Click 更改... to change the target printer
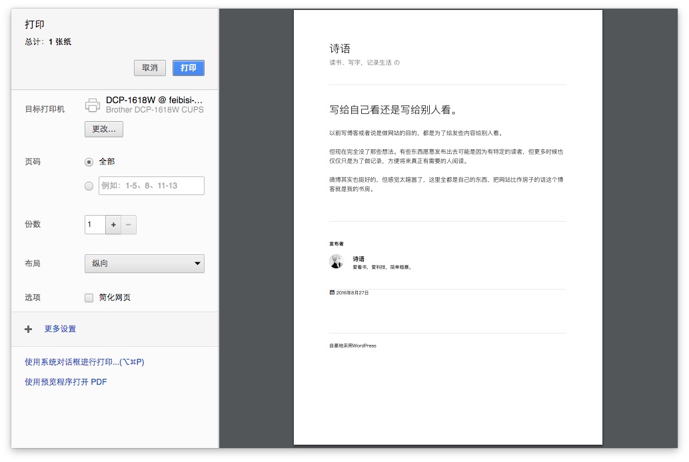The width and height of the screenshot is (689, 462). [103, 129]
